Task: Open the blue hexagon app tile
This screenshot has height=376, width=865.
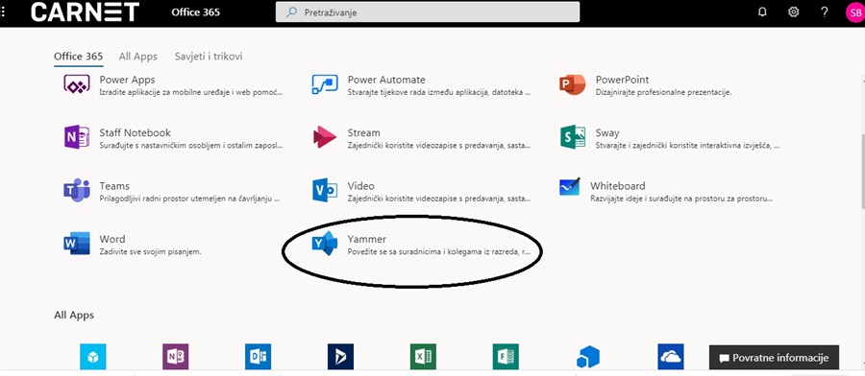Action: 588,357
